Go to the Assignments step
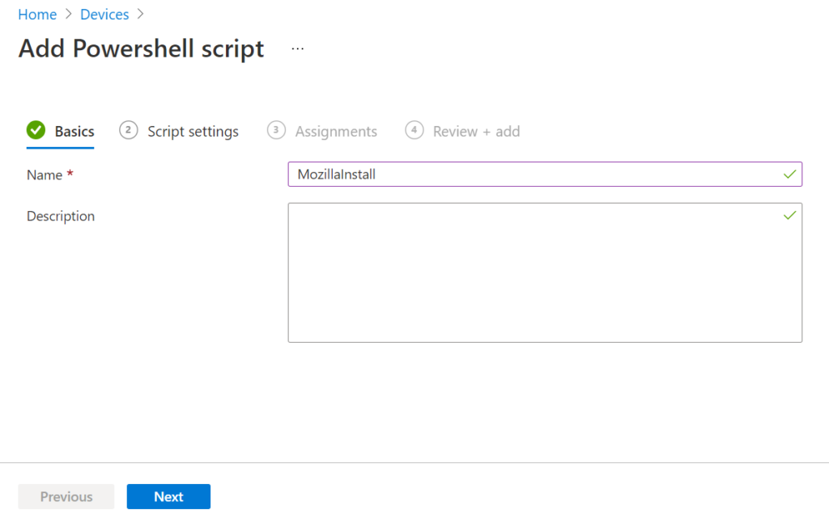This screenshot has height=514, width=829. point(336,130)
